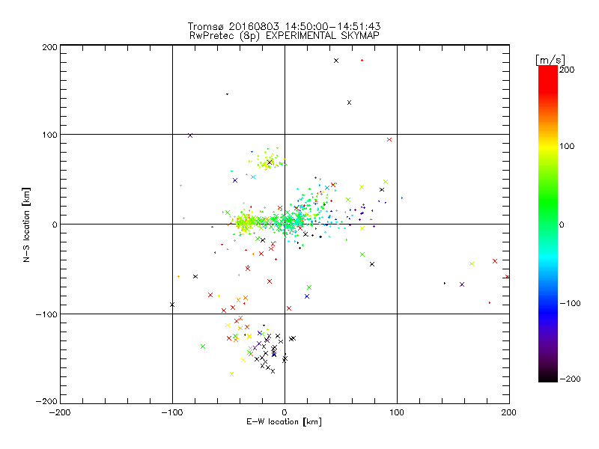Click the y-axis tick label '200'
Screen dimensions: 599x449
49,47
